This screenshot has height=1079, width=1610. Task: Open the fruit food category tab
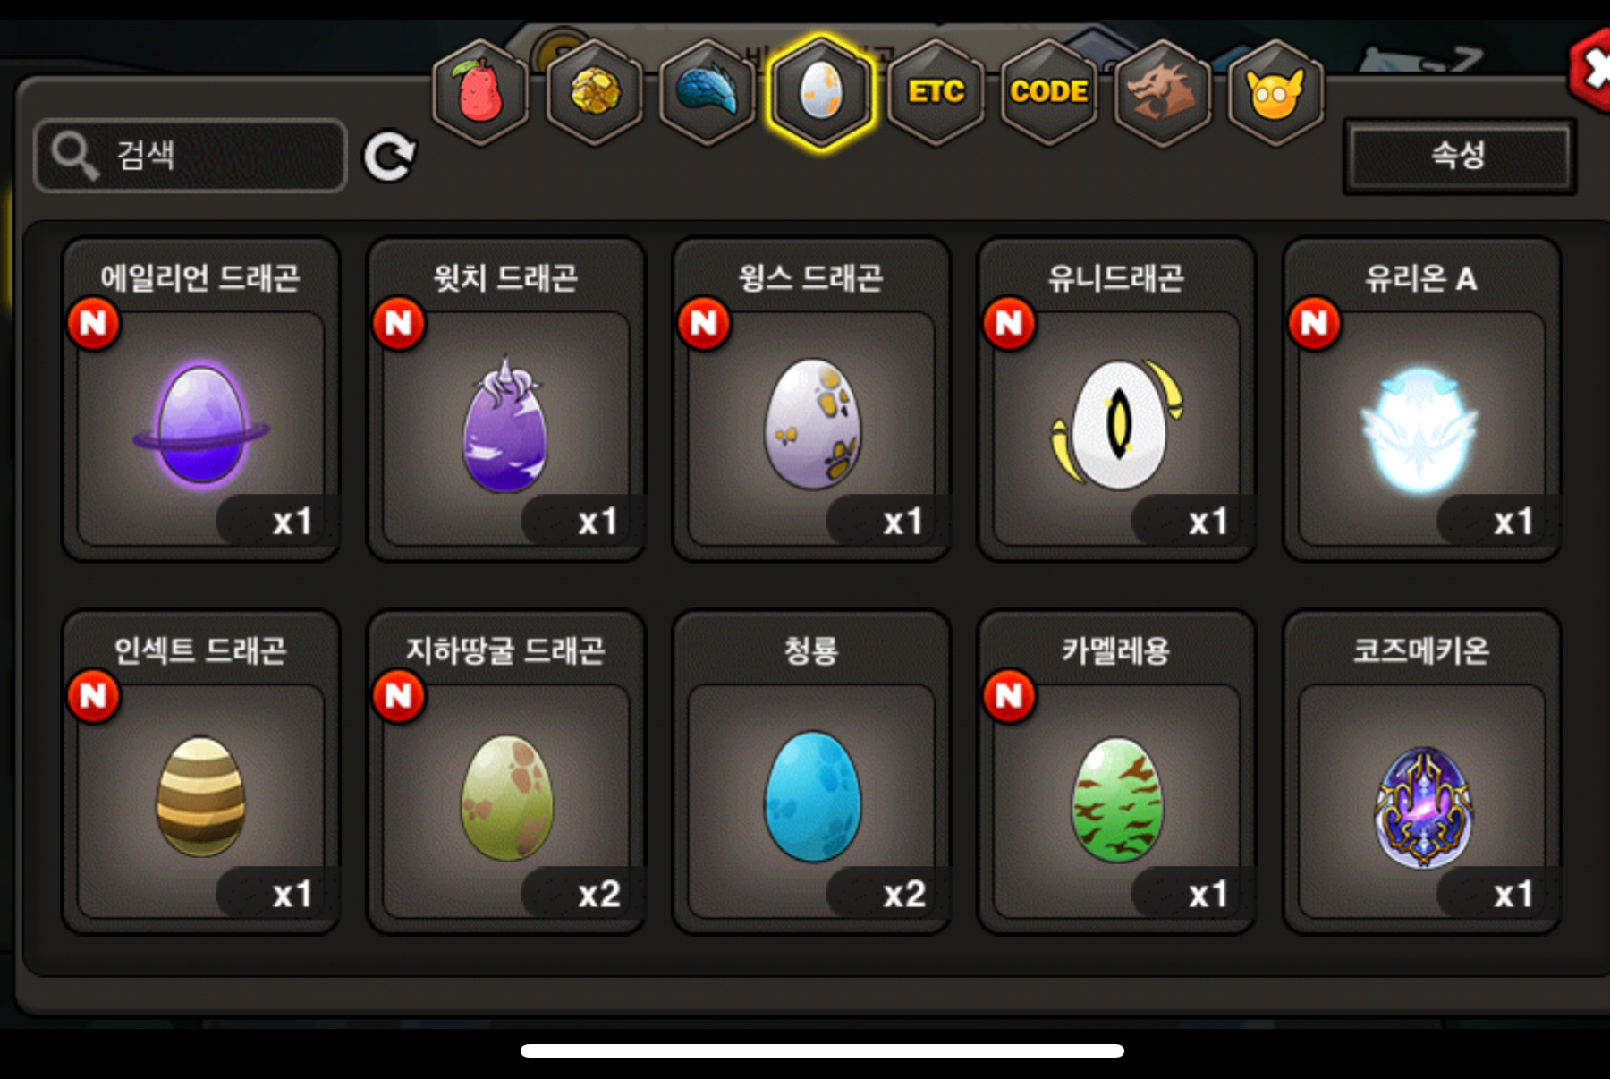[x=480, y=92]
